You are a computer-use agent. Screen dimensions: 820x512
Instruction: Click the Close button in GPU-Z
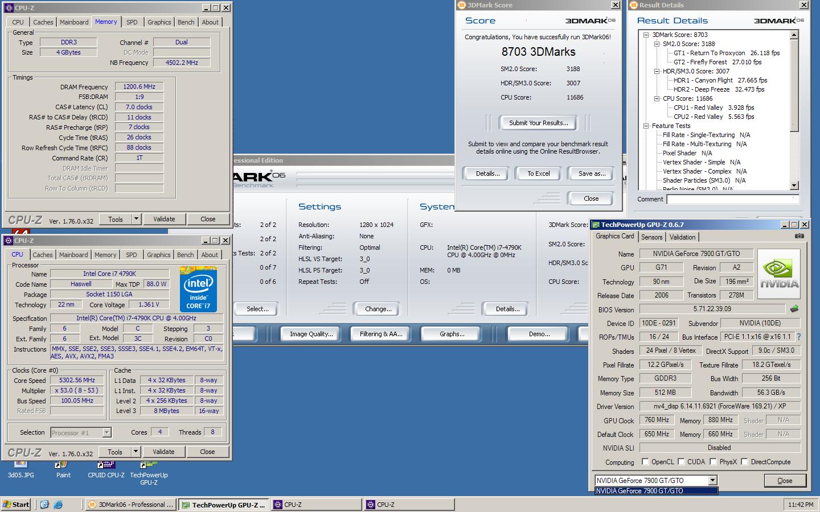[x=785, y=481]
